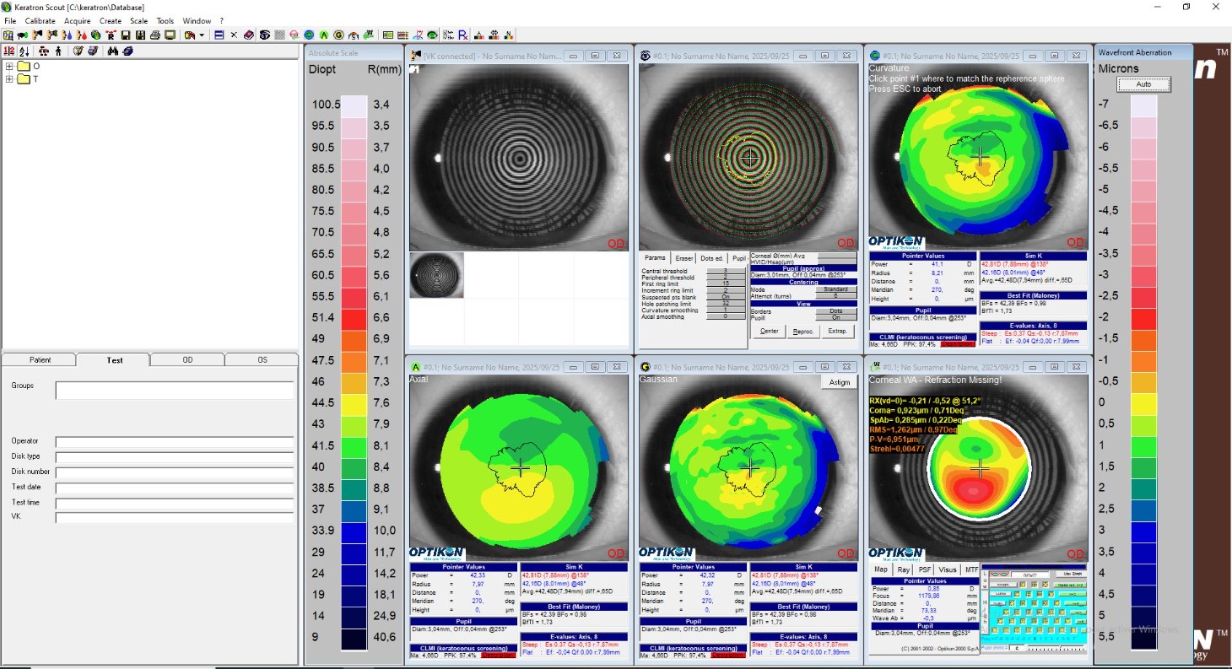Open the dropdown arrow beside the toolbar camera icon
This screenshot has width=1232, height=669.
coord(202,35)
